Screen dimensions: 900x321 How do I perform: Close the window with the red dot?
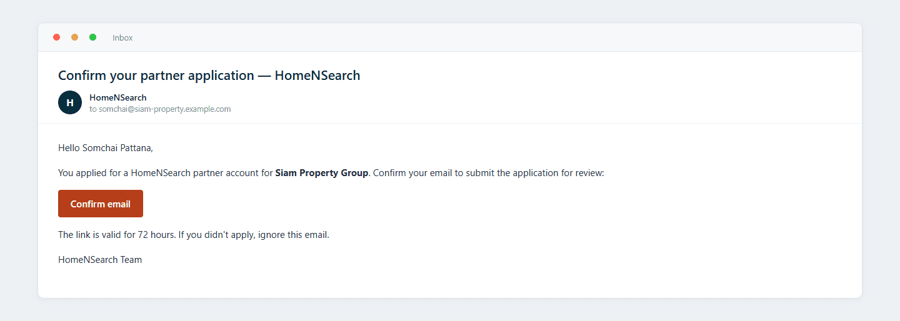(x=57, y=37)
